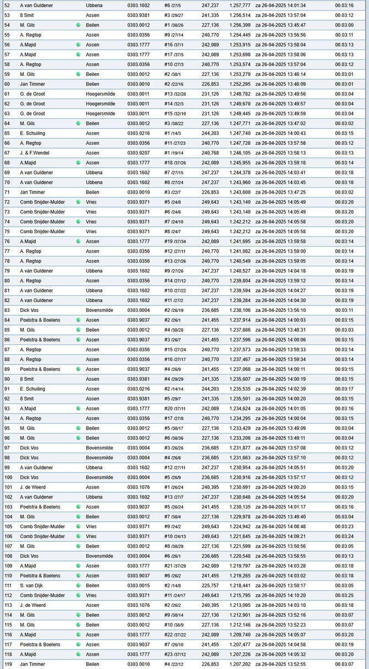
Task: Select speed value 1.249,445
Action: 240,113
